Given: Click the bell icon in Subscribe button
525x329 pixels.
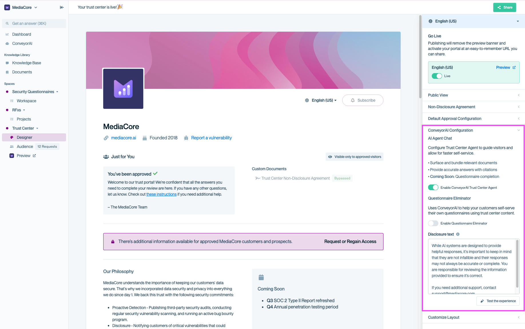Looking at the screenshot, I should [x=353, y=100].
